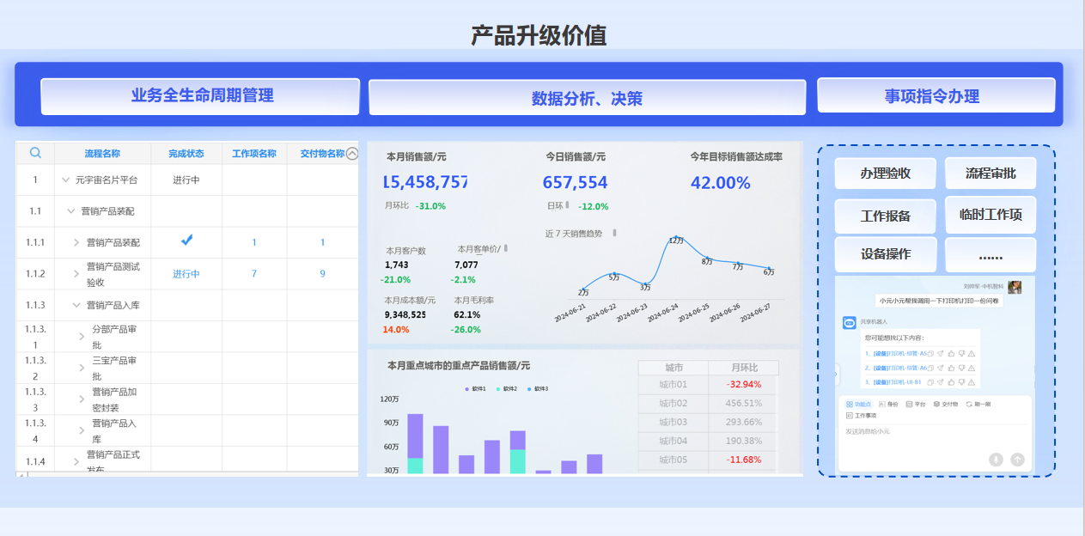
Task: Click the 流程审批 button
Action: [x=990, y=174]
